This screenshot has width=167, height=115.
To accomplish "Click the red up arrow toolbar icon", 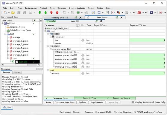I will [x=57, y=13].
